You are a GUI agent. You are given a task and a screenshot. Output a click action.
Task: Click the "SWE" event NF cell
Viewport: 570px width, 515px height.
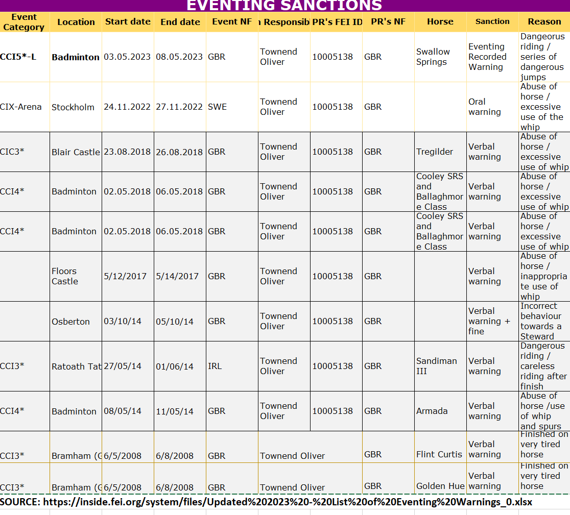232,107
